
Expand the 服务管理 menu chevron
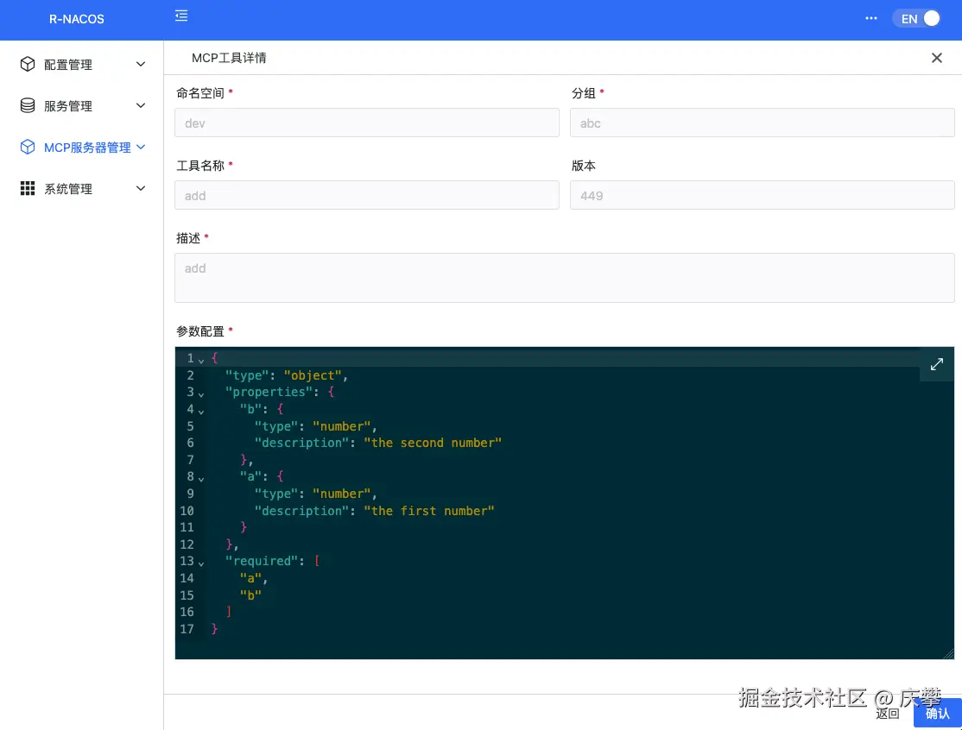(141, 105)
